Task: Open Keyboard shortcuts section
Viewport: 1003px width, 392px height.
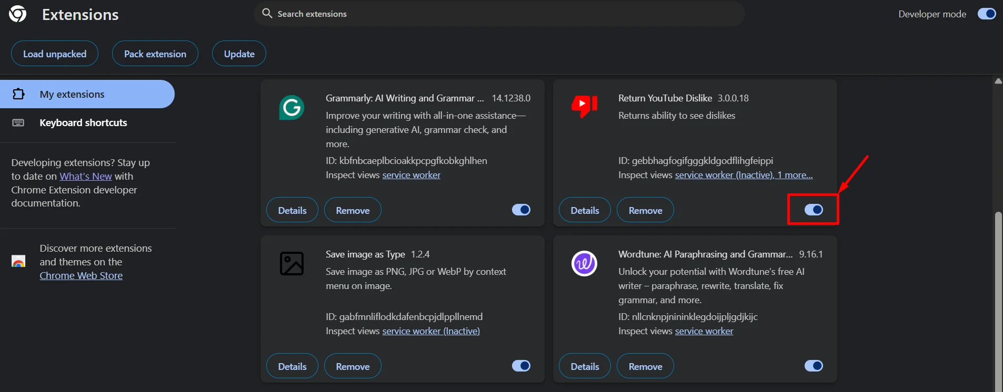Action: (x=87, y=122)
